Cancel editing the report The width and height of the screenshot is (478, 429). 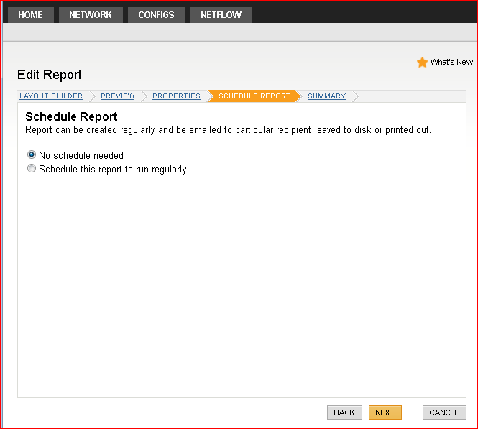point(444,412)
